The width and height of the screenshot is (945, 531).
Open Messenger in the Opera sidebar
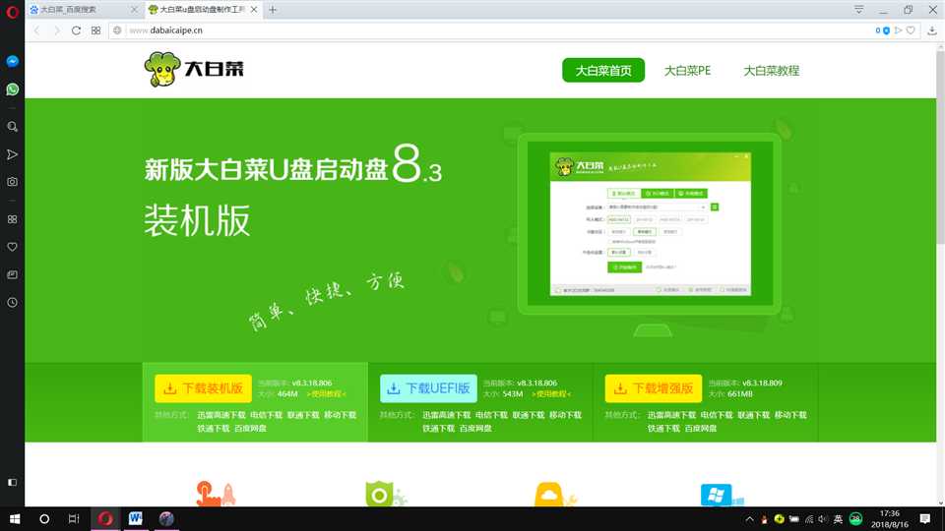[x=12, y=61]
